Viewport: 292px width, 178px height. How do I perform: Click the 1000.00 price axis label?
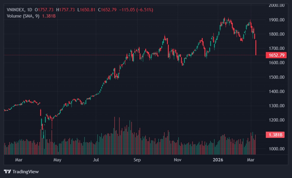coord(277,149)
